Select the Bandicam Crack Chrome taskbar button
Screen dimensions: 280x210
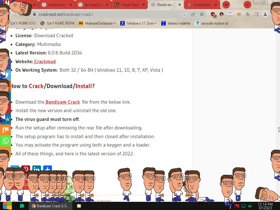click(x=51, y=206)
